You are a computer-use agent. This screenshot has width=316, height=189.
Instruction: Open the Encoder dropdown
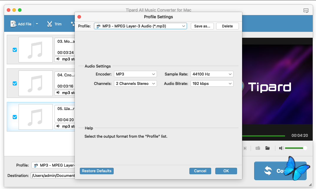click(x=135, y=74)
